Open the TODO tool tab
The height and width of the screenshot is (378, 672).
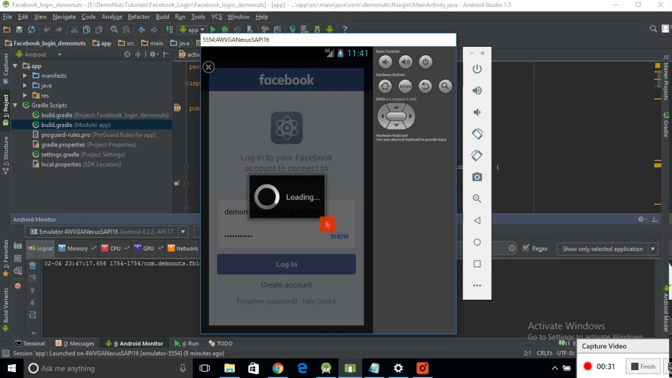click(220, 343)
